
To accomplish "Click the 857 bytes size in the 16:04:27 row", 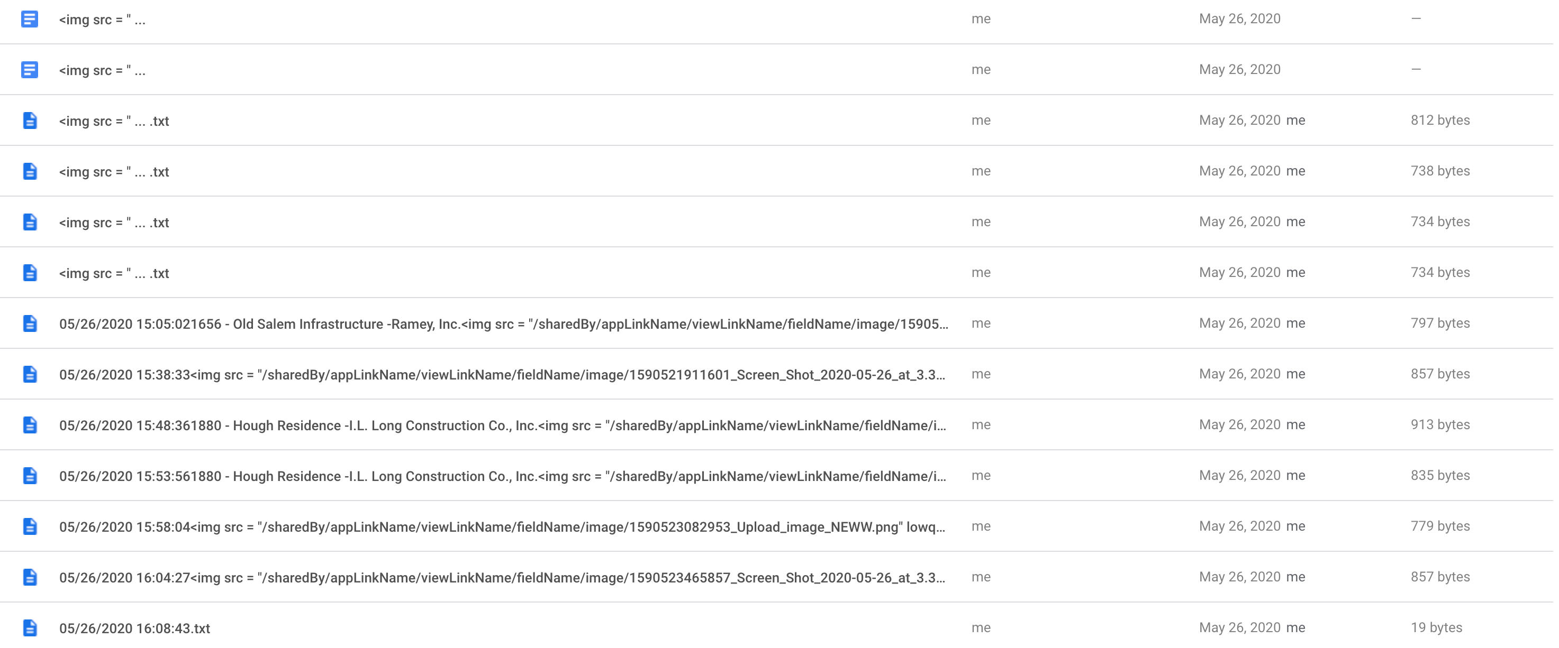I will click(x=1440, y=577).
